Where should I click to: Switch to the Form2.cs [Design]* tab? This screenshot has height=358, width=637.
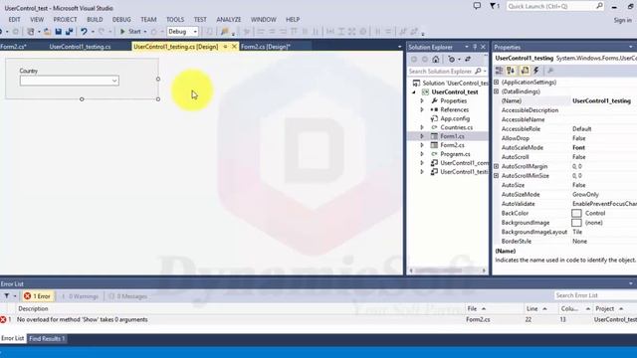pyautogui.click(x=266, y=47)
